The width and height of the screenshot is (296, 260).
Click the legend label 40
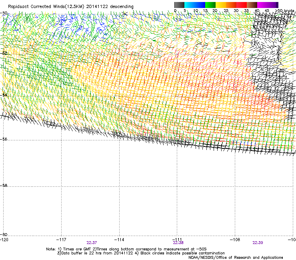(257, 11)
